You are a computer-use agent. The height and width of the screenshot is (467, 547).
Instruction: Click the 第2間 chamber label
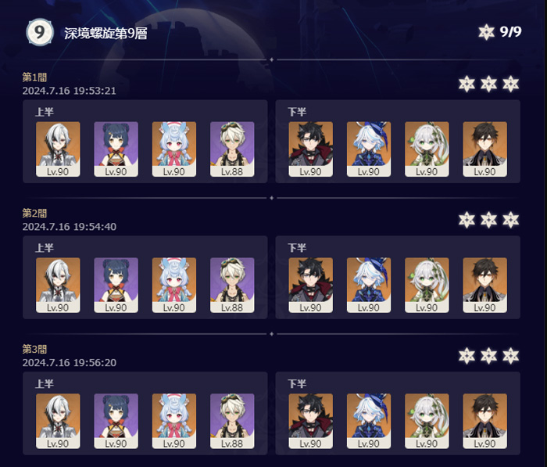click(x=34, y=213)
